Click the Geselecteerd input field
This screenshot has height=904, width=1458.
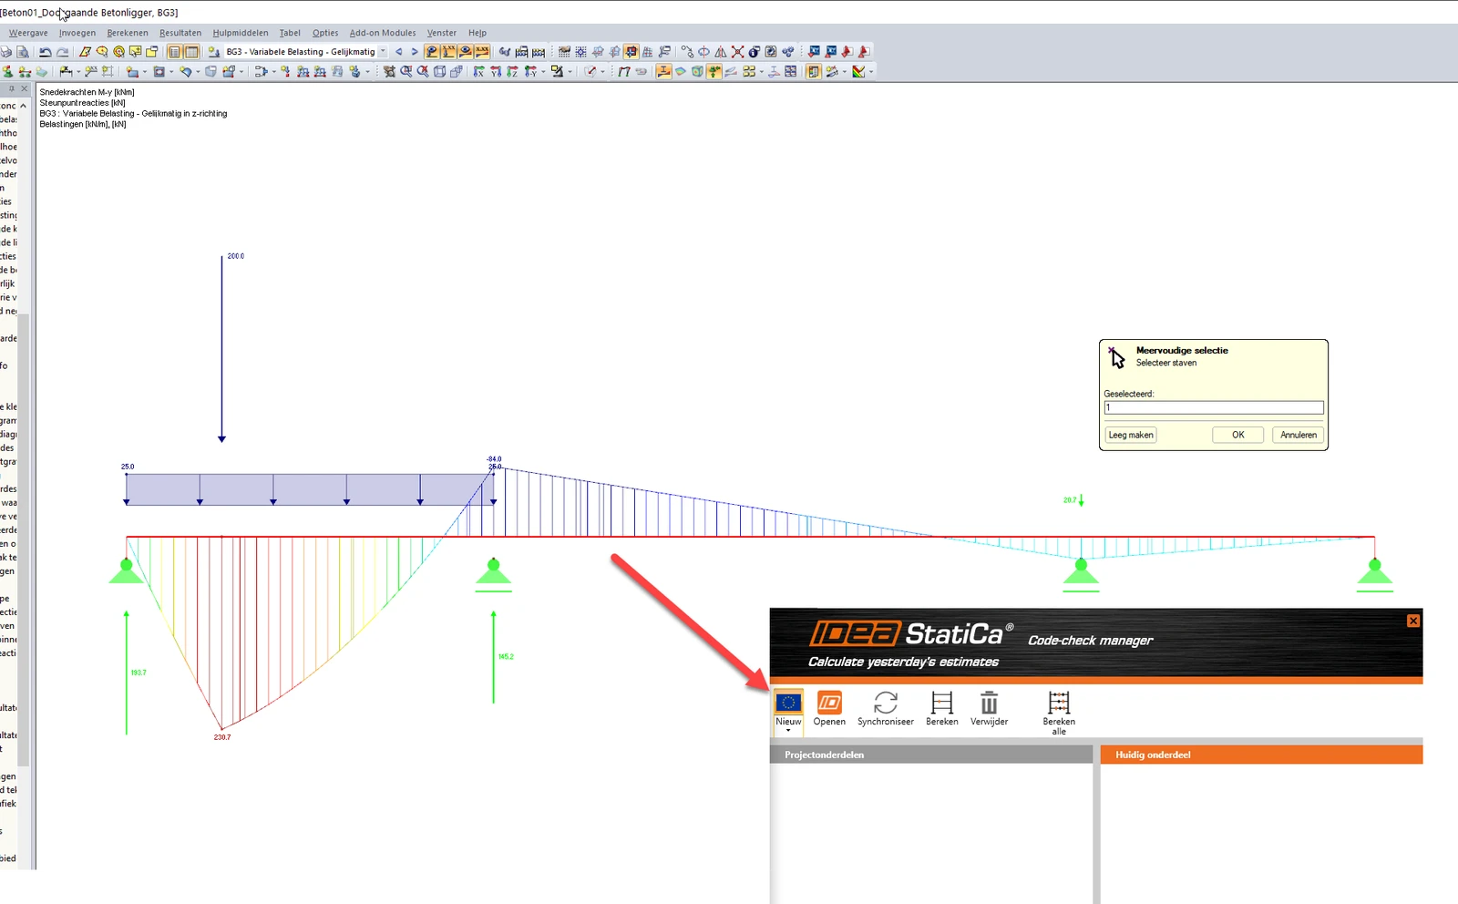pos(1214,408)
